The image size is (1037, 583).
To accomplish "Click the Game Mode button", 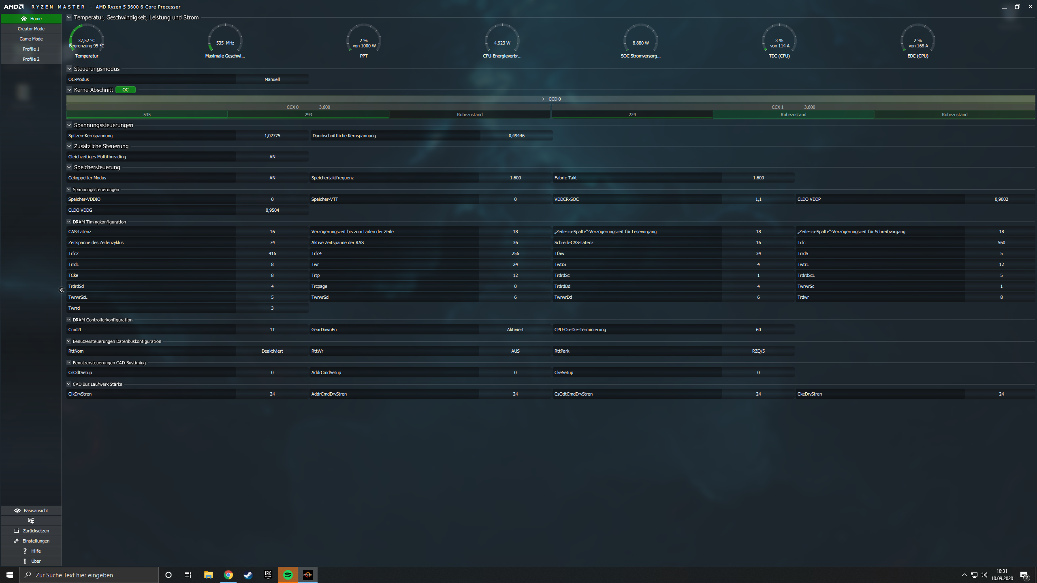I will tap(31, 39).
